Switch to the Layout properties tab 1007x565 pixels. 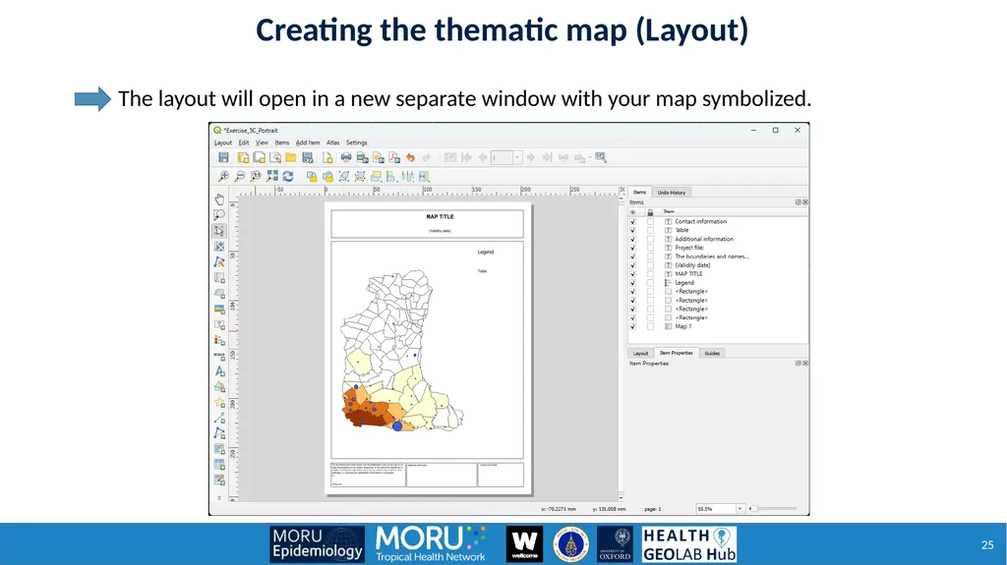click(x=641, y=353)
